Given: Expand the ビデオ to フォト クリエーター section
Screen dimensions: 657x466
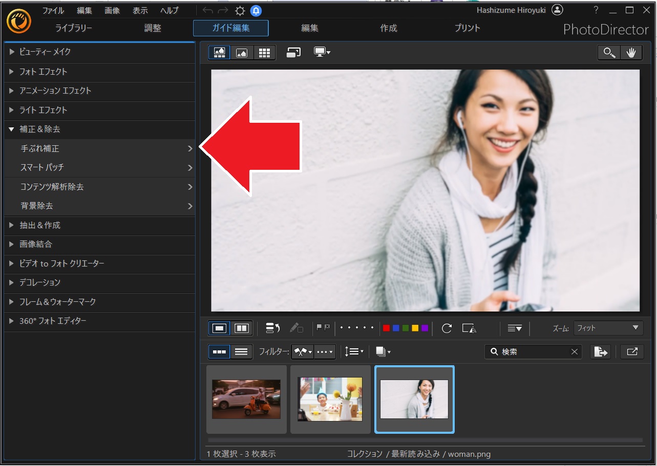Looking at the screenshot, I should [99, 263].
